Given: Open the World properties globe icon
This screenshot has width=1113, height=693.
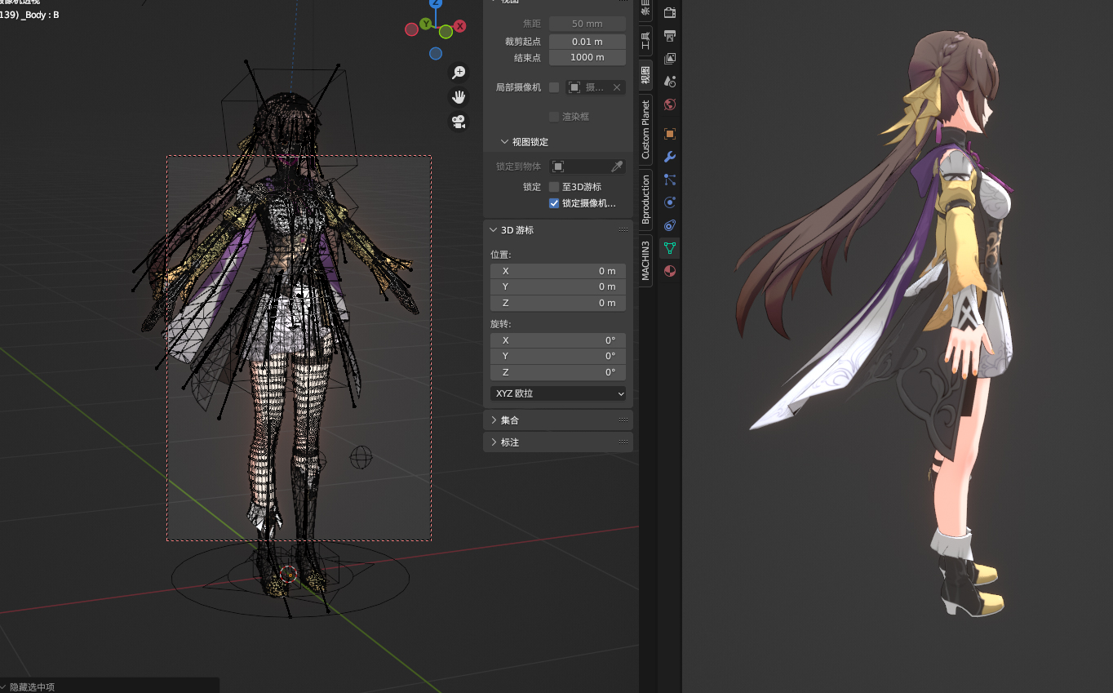Looking at the screenshot, I should (x=670, y=104).
